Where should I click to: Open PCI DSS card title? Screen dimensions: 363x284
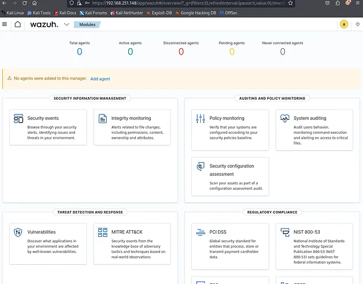218,232
